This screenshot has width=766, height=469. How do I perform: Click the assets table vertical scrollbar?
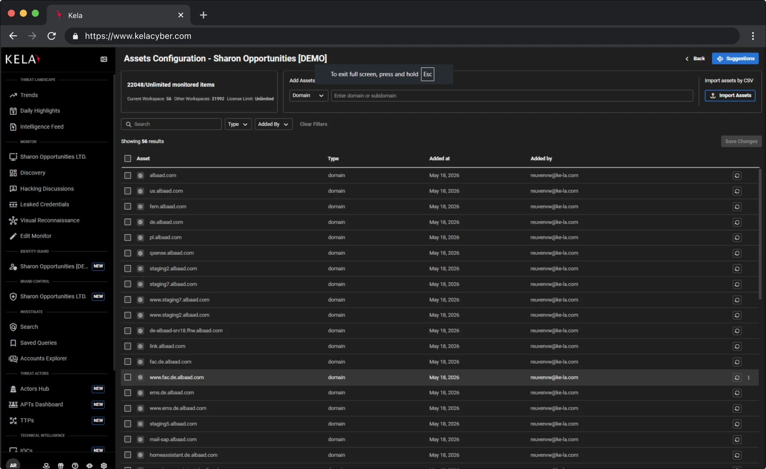coord(760,234)
